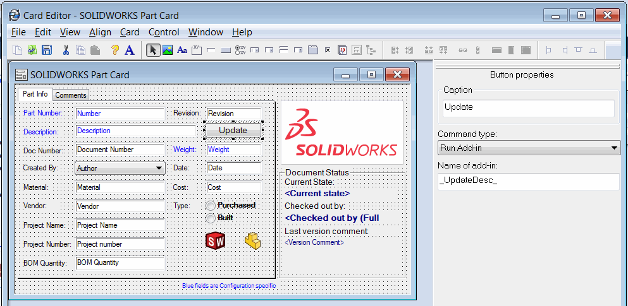
Task: Open the Control menu
Action: [x=164, y=32]
